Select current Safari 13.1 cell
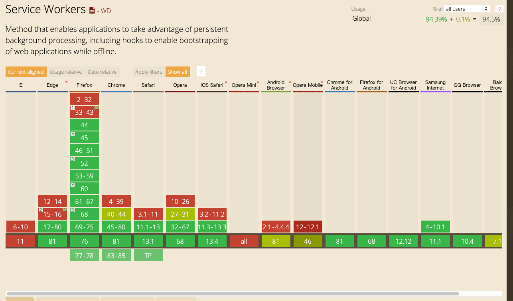This screenshot has width=513, height=301. point(148,241)
